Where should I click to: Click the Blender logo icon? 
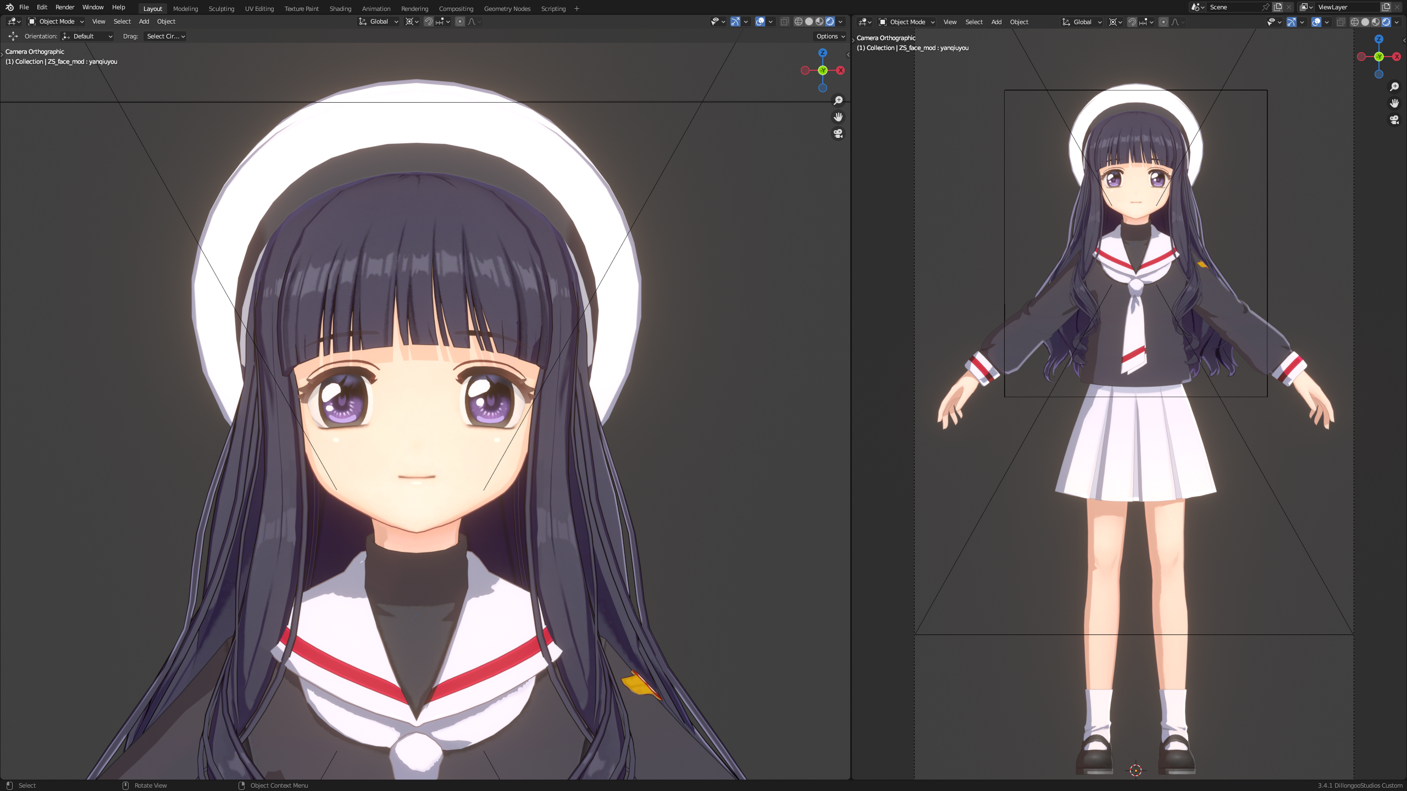tap(9, 7)
